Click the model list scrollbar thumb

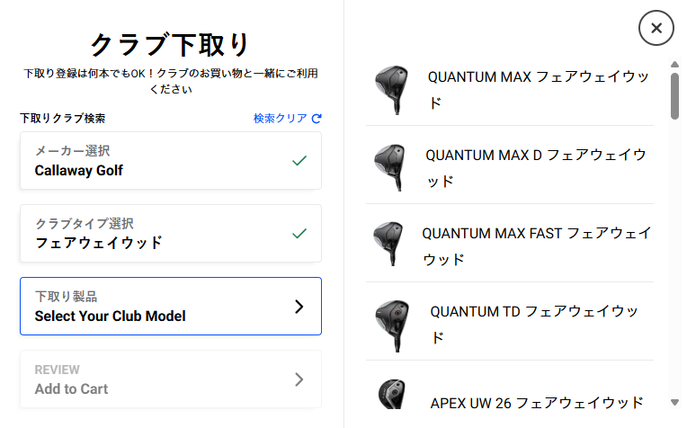click(x=674, y=94)
